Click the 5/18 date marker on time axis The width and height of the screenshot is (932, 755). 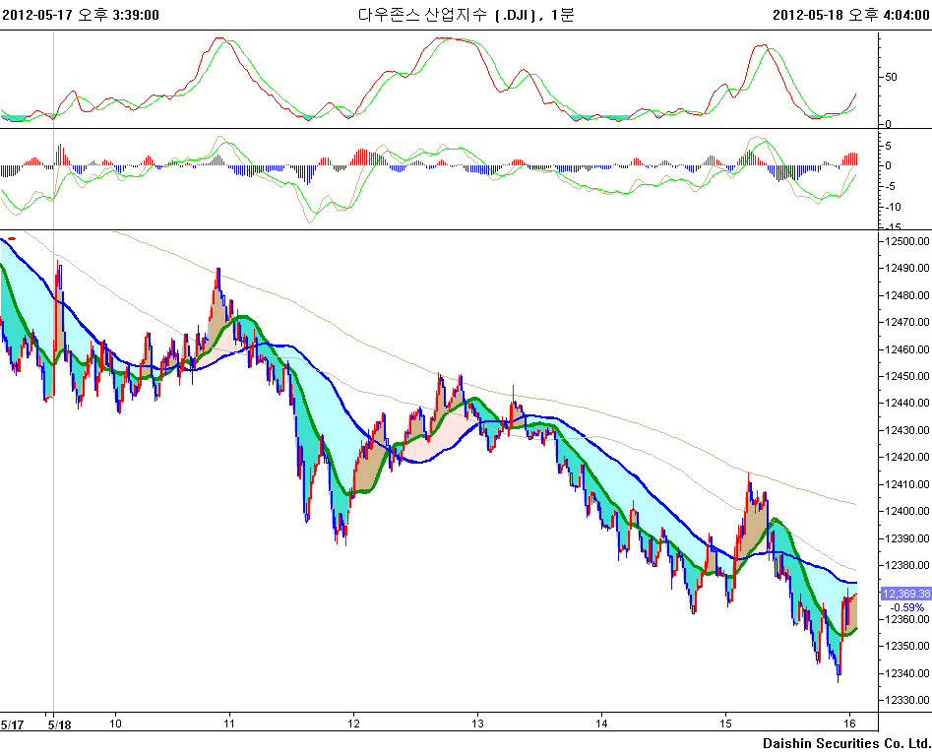pos(61,724)
